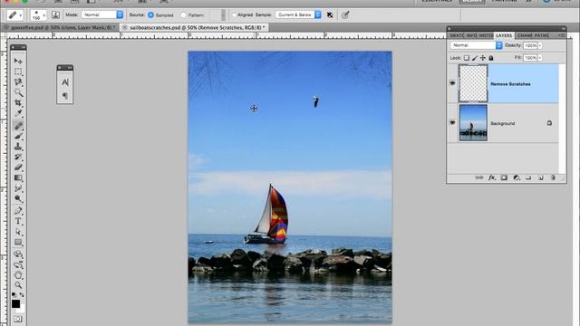Screen dimensions: 580x326
Task: Create new adjustment layer icon
Action: 517,177
